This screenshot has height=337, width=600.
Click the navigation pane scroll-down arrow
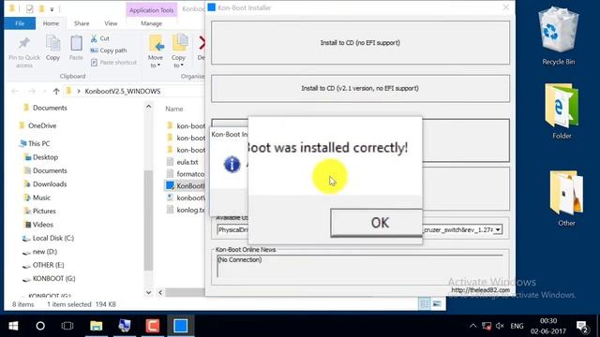(x=148, y=292)
